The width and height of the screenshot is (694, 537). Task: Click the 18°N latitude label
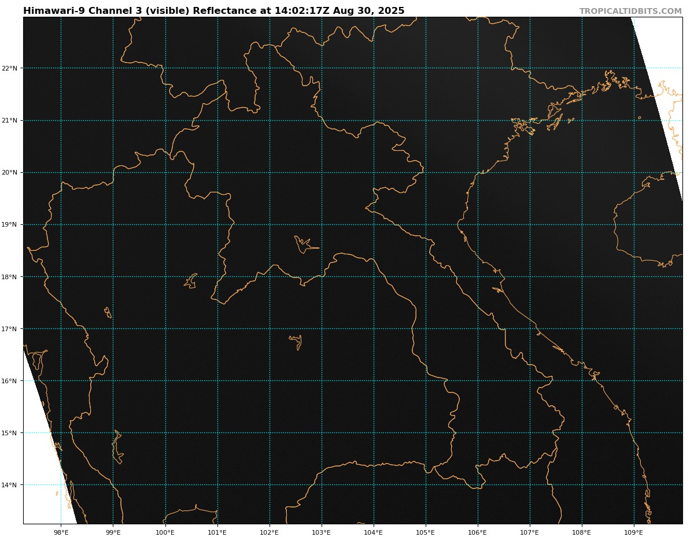coord(10,276)
